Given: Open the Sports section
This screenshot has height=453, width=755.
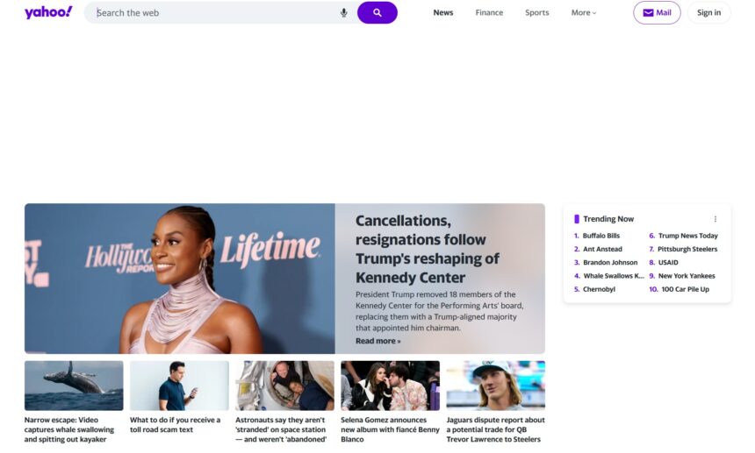Looking at the screenshot, I should [537, 12].
